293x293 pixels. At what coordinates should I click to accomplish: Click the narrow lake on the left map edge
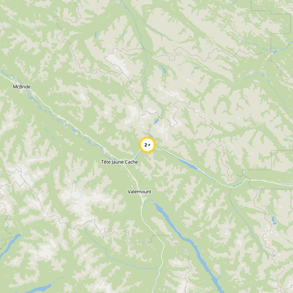tap(10, 245)
